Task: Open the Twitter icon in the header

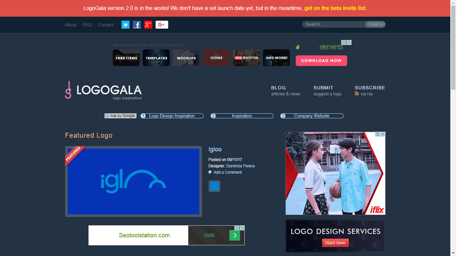Action: click(125, 25)
